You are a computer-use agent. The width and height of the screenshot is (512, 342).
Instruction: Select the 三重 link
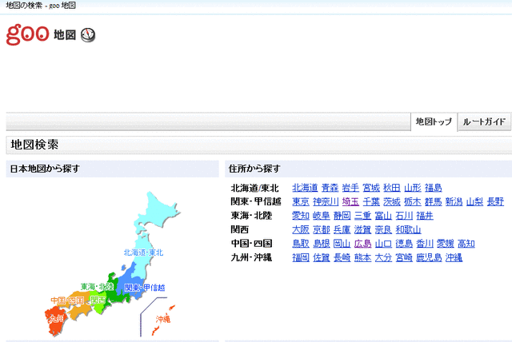tap(362, 216)
